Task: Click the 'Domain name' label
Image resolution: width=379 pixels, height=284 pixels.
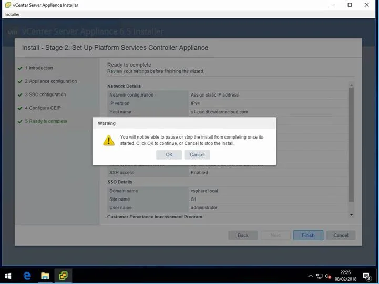Action: tap(124, 191)
